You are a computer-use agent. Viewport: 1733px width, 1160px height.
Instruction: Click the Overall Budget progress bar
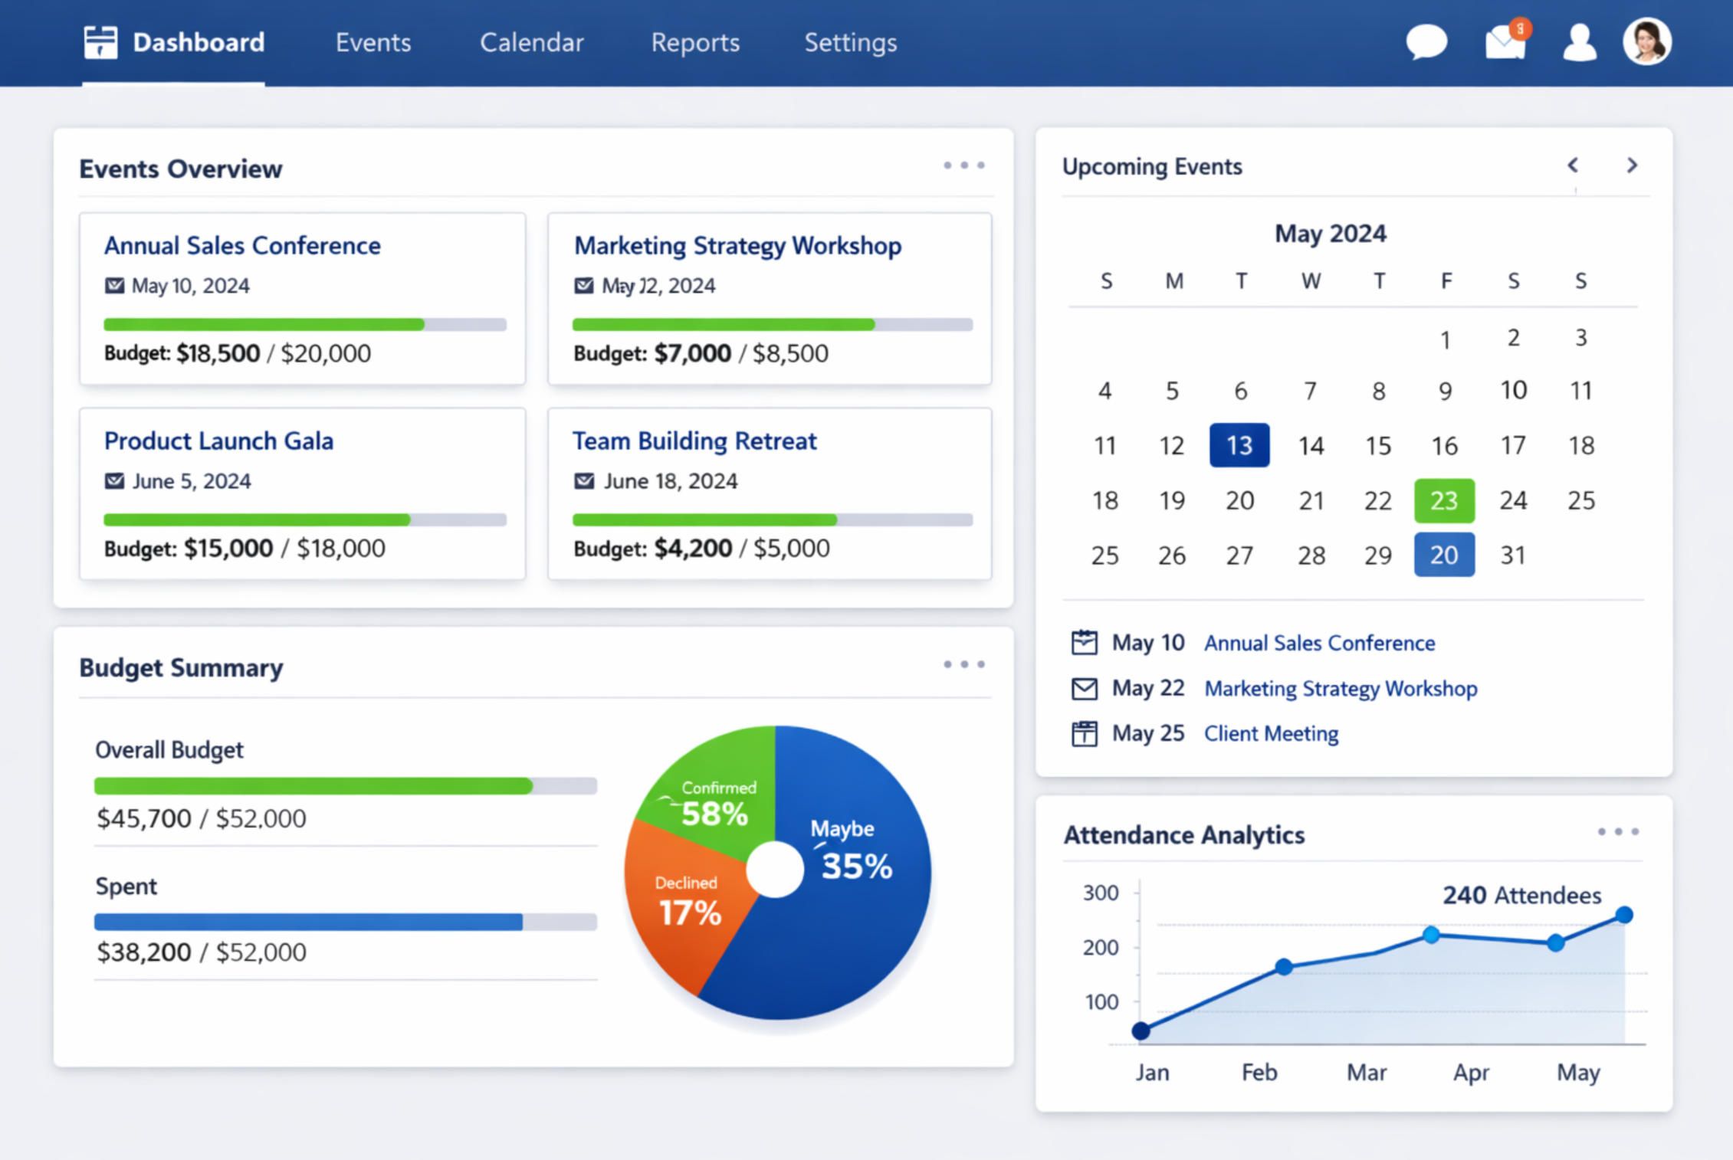(344, 785)
